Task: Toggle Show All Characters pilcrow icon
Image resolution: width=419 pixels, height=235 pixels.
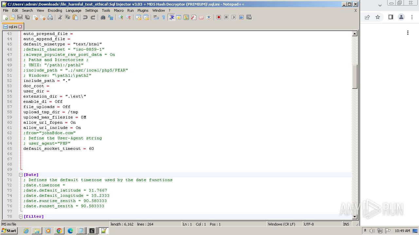Action: [x=163, y=17]
